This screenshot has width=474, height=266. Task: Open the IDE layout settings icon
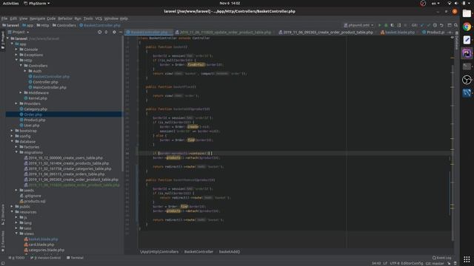450,25
